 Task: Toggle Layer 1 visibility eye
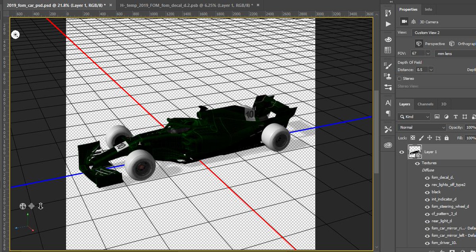click(401, 152)
